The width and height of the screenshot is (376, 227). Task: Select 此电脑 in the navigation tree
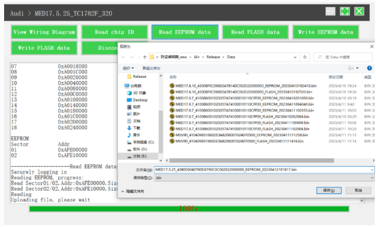[x=136, y=86]
